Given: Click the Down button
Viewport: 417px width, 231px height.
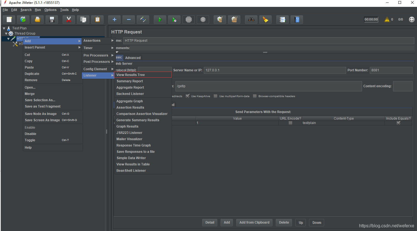Looking at the screenshot, I should pos(317,222).
